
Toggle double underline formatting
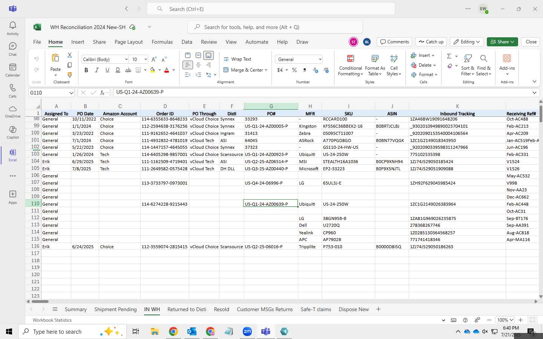coord(118,70)
